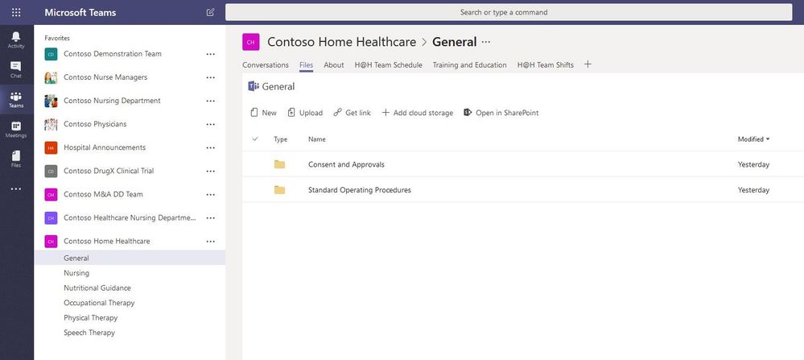Open Standard Operating Procedures folder name

tap(360, 190)
